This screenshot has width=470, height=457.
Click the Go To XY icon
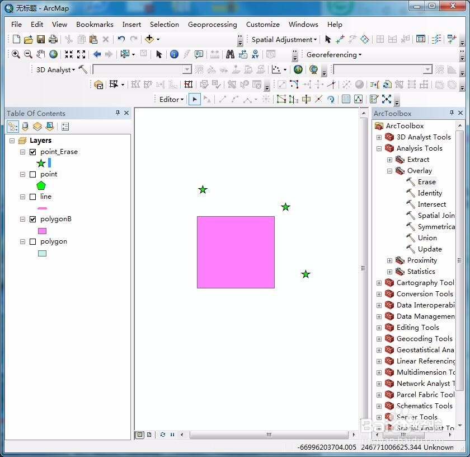[x=255, y=54]
